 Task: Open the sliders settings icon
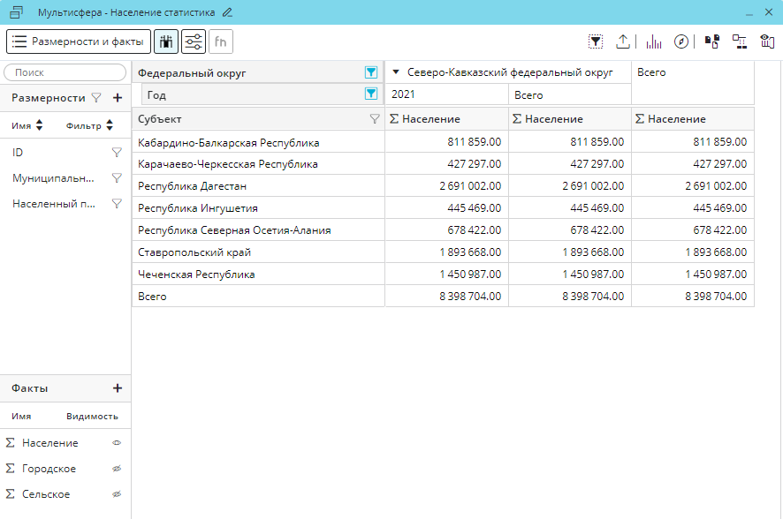194,41
